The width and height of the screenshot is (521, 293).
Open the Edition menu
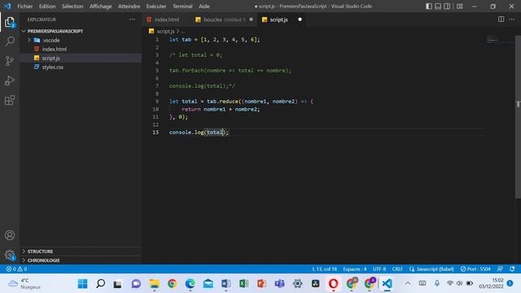click(47, 7)
